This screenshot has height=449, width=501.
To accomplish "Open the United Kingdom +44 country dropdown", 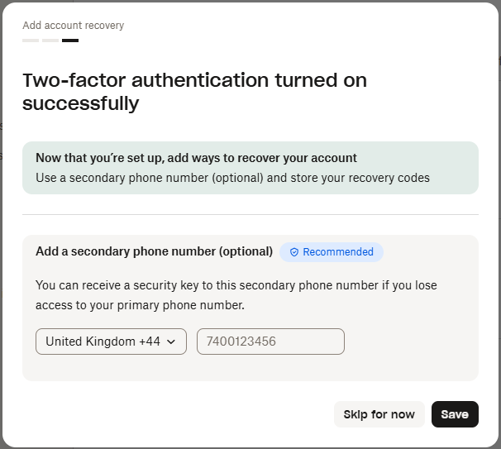I will (x=111, y=342).
